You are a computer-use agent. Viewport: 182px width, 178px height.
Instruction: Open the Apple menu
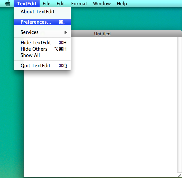(8, 3)
